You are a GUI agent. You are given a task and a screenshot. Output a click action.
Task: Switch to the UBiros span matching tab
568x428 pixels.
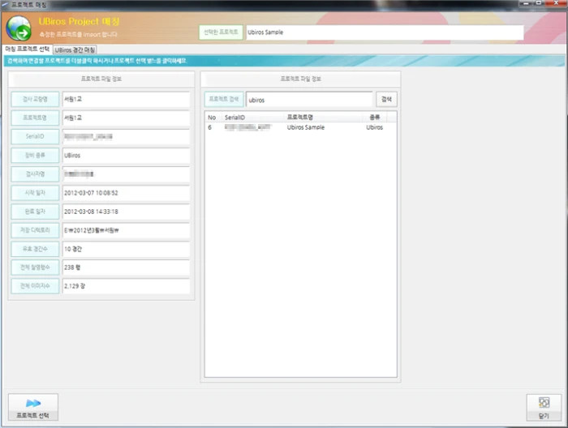[x=75, y=50]
